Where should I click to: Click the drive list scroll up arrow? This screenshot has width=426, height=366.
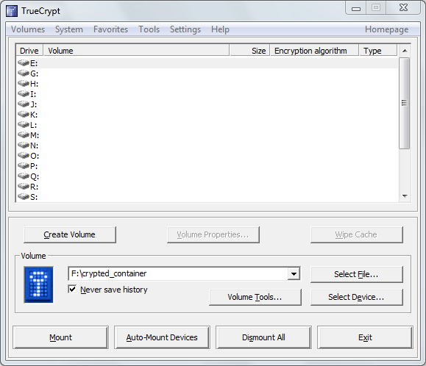point(405,51)
